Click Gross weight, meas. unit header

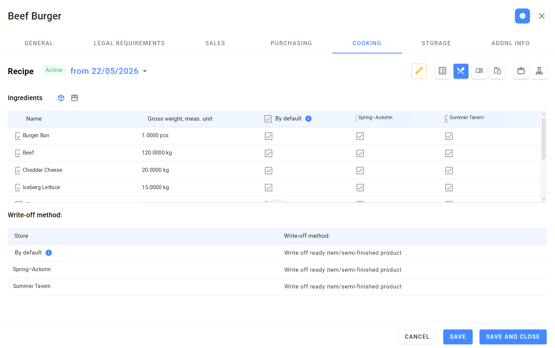click(x=180, y=119)
